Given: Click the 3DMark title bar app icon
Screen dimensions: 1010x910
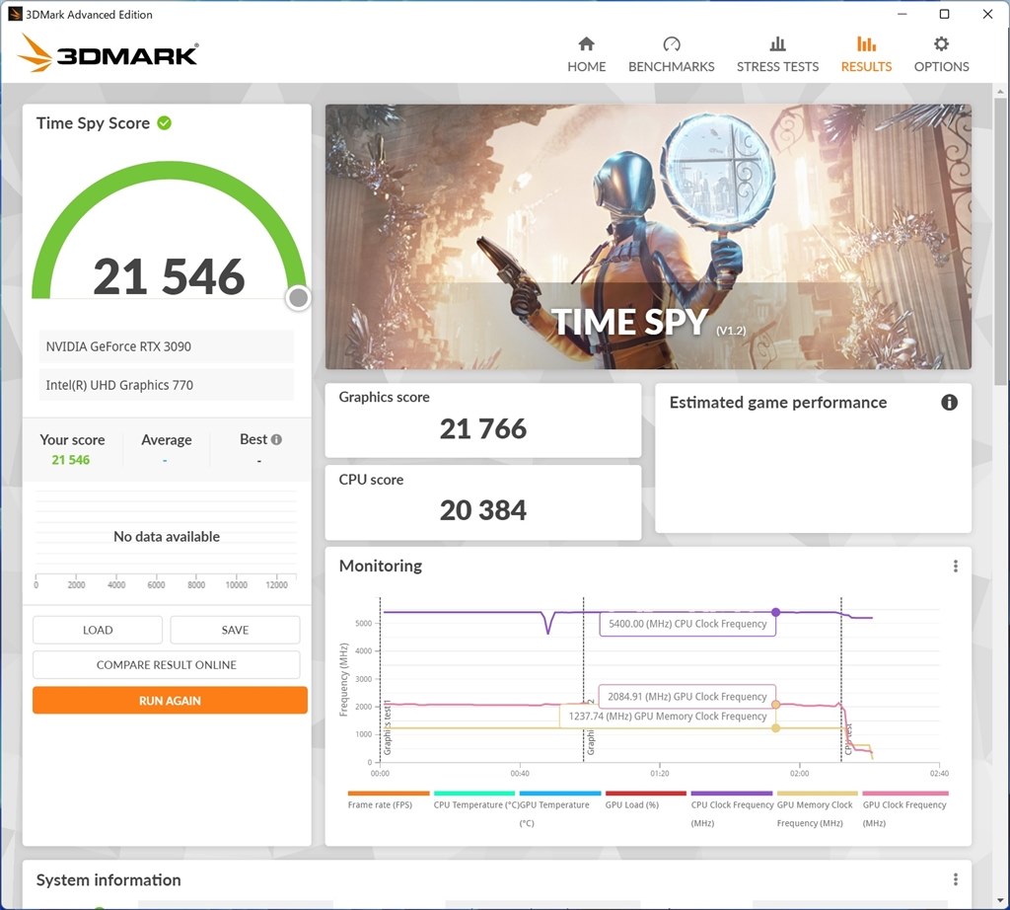Looking at the screenshot, I should coord(14,14).
